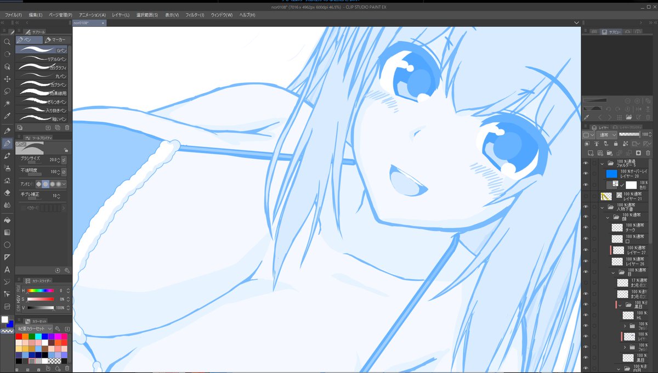The height and width of the screenshot is (373, 658).
Task: Hide the 人物下書 folder
Action: [586, 207]
